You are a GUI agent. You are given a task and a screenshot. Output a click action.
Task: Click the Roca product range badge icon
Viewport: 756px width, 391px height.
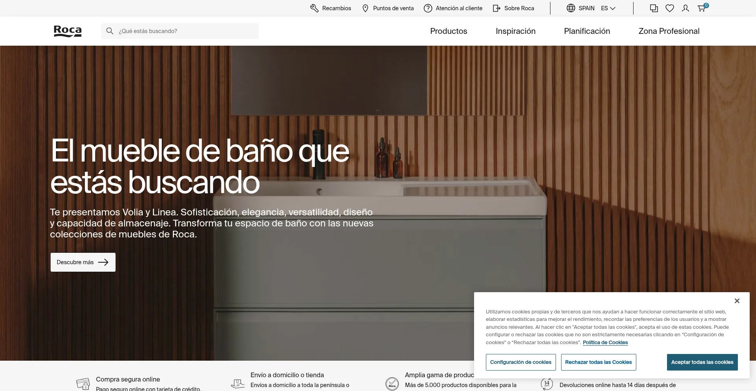(392, 384)
